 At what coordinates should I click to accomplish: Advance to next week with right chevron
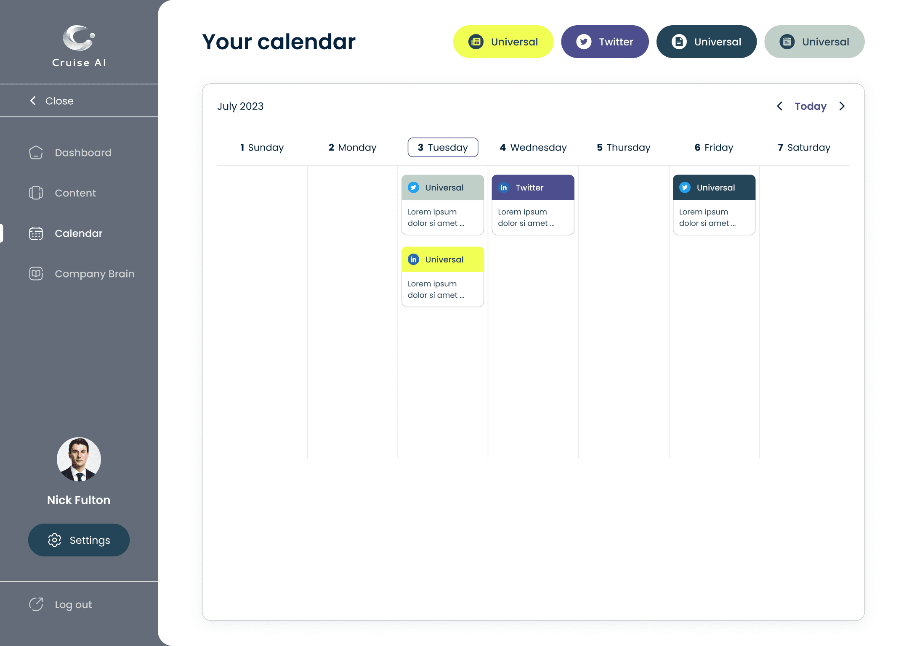(842, 106)
